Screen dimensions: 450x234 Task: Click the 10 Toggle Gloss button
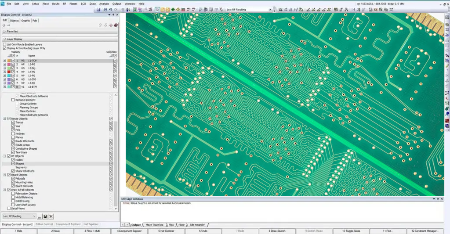[x=351, y=231]
